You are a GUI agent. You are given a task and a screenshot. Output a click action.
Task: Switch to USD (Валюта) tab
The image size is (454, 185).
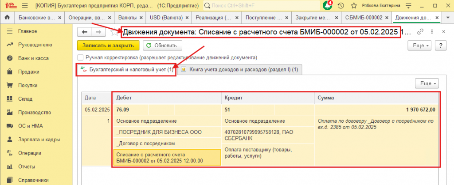coord(166,18)
